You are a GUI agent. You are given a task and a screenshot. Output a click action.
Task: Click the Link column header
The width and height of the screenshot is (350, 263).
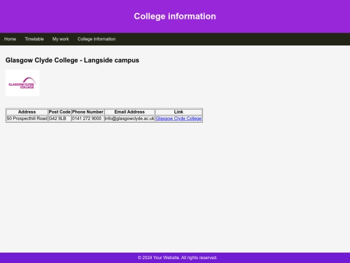(x=179, y=112)
